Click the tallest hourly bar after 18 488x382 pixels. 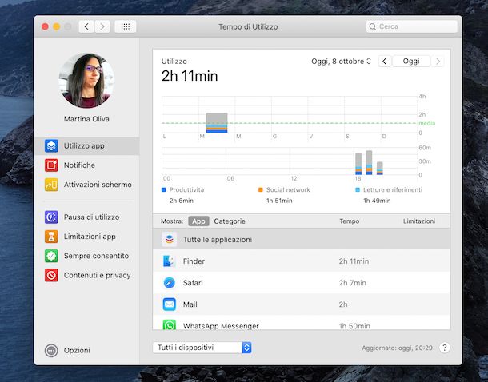[369, 162]
